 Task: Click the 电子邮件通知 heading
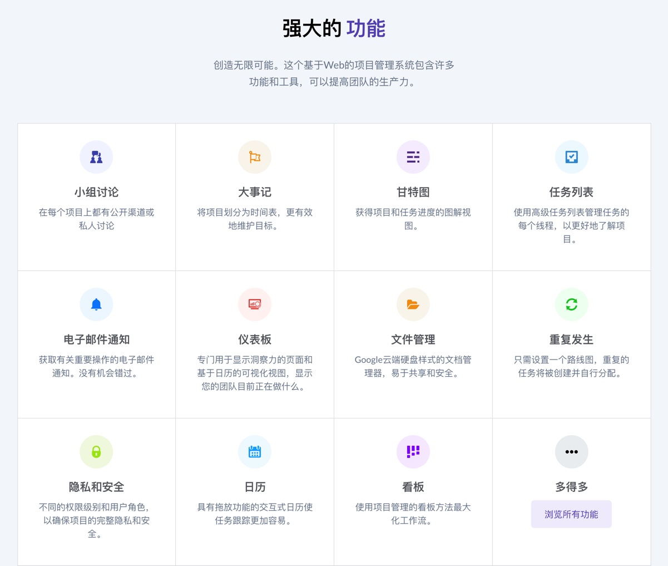pyautogui.click(x=96, y=339)
